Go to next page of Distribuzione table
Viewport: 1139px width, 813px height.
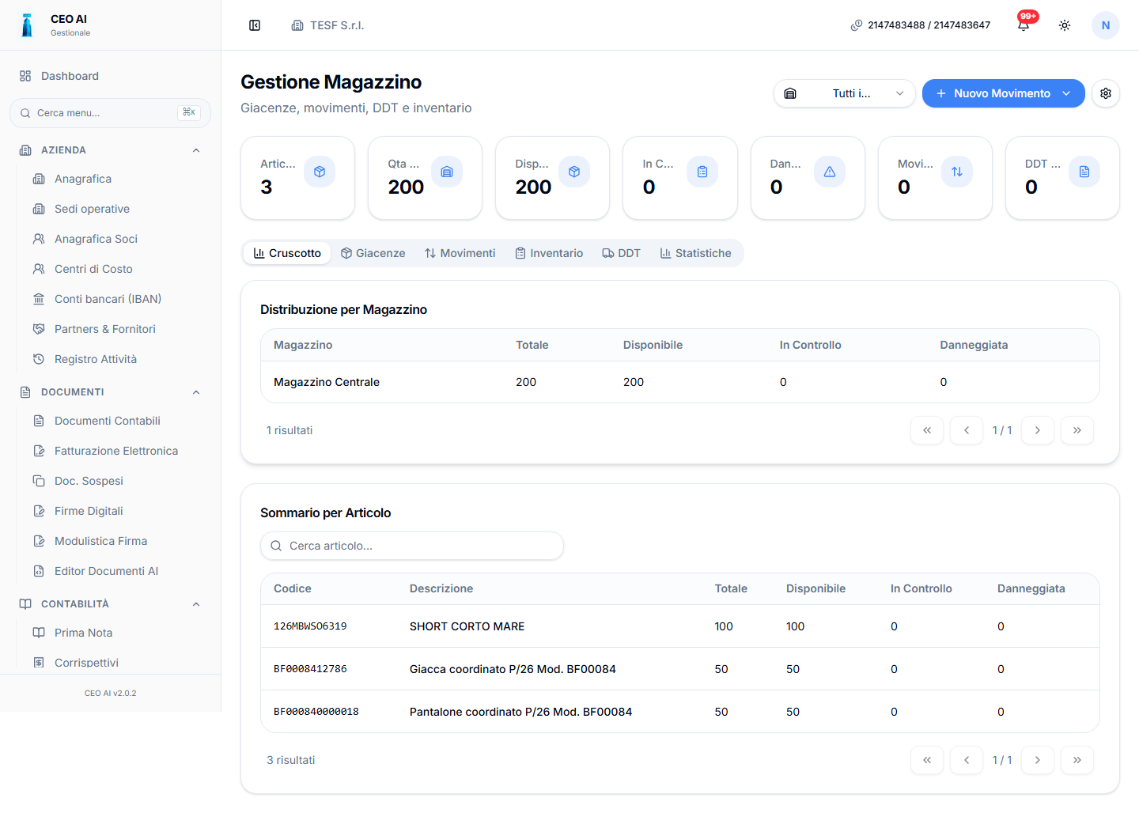(x=1038, y=430)
